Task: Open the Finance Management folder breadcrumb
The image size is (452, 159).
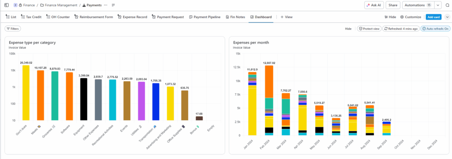Action: point(59,5)
